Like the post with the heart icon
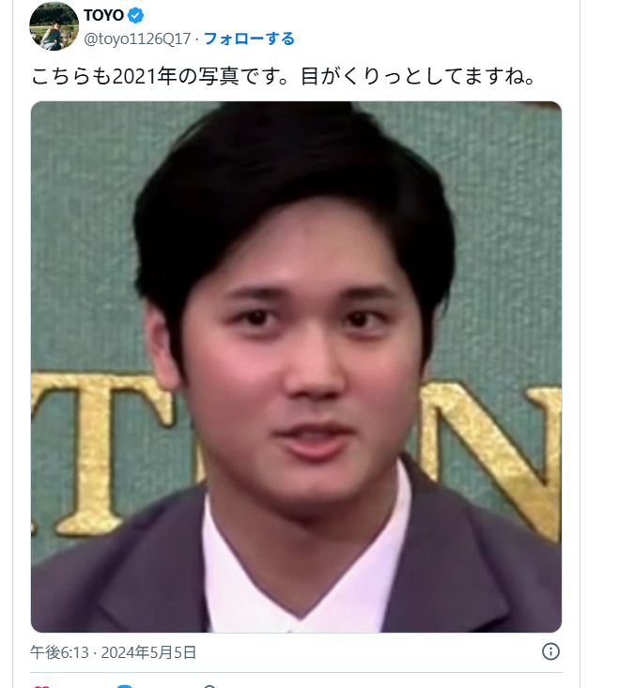Image resolution: width=618 pixels, height=688 pixels. (41, 686)
